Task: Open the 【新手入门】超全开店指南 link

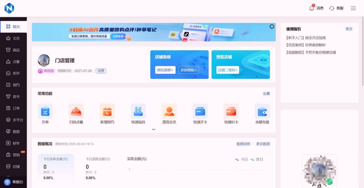Action: [x=306, y=38]
